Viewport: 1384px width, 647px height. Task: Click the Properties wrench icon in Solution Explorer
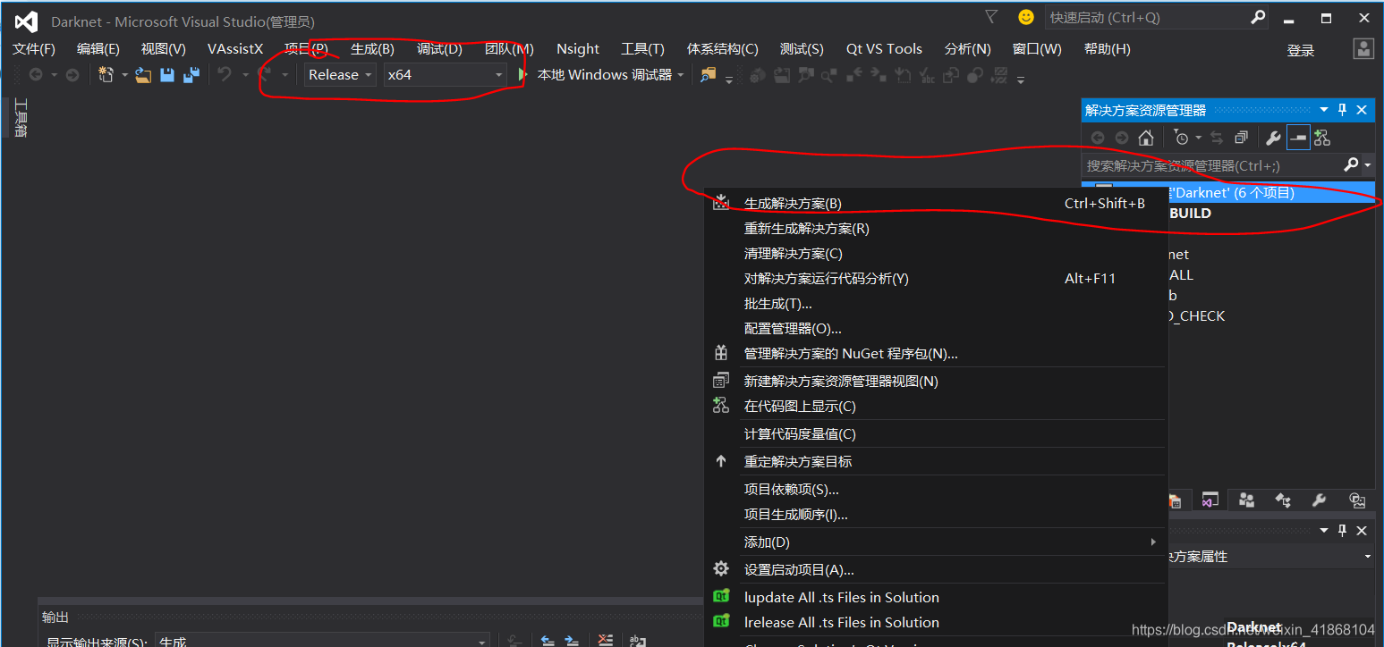1273,138
